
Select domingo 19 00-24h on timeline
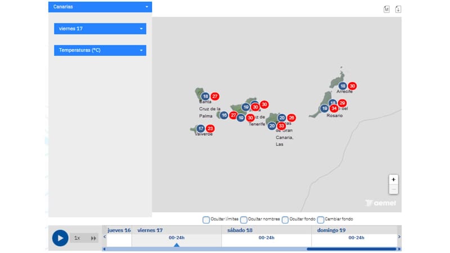[x=356, y=238]
